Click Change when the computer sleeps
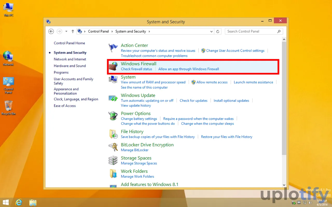 tap(208, 124)
